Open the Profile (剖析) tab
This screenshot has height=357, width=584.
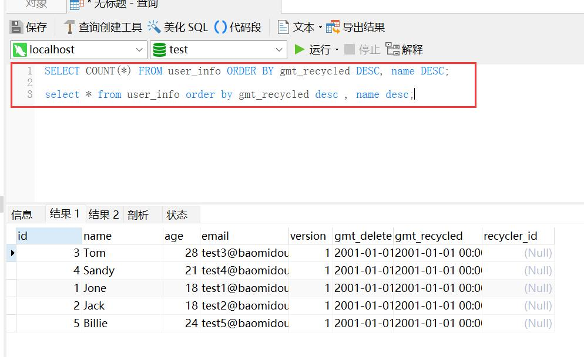click(x=138, y=215)
